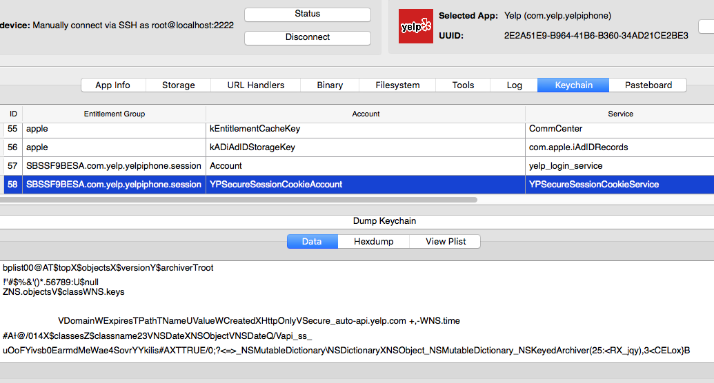Switch to View Plist segment
The height and width of the screenshot is (383, 714).
[446, 242]
